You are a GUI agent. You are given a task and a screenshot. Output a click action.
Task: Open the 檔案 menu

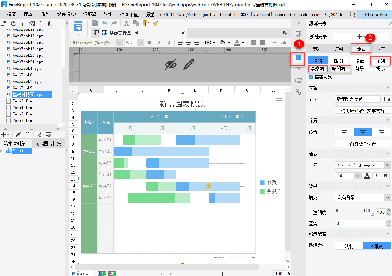[11, 14]
